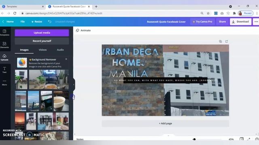Open the three-dots more menu in header
Viewport: 259px width, 145px height.
[x=256, y=21]
